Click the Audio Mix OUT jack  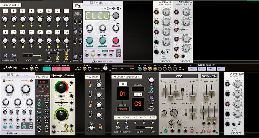click(x=100, y=127)
